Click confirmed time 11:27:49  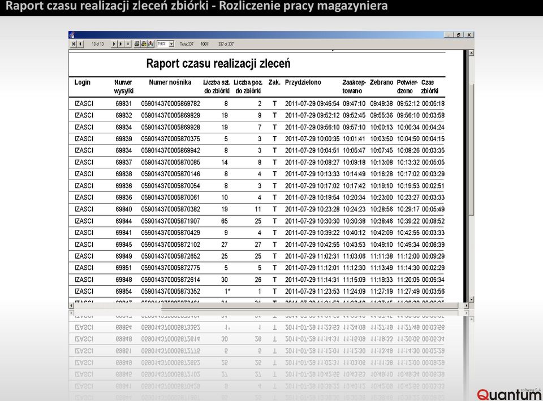(408, 291)
